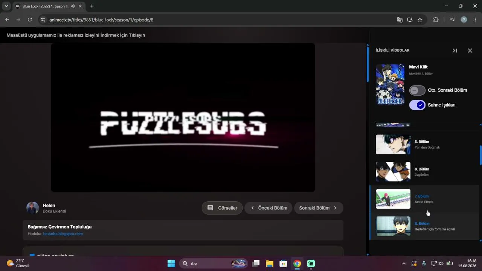Open the Chrome three-dot menu
The image size is (482, 271).
(475, 20)
